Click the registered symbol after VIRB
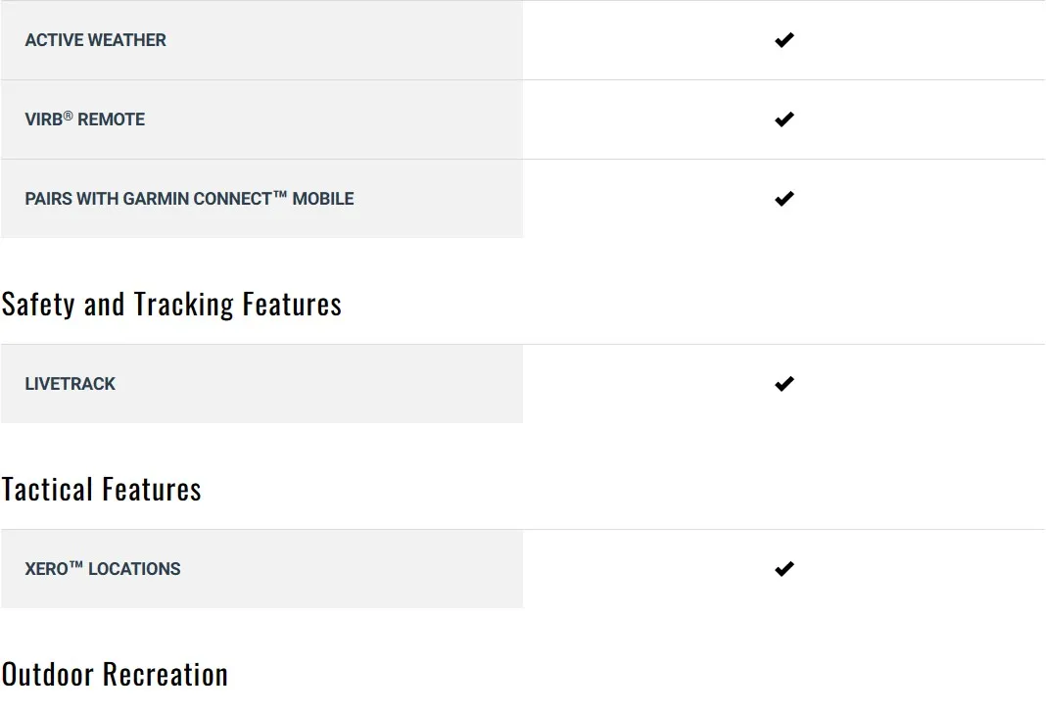1046x714 pixels. tap(69, 116)
